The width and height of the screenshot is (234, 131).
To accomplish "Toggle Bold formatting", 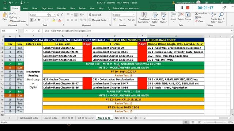I will pyautogui.click(x=31, y=20).
